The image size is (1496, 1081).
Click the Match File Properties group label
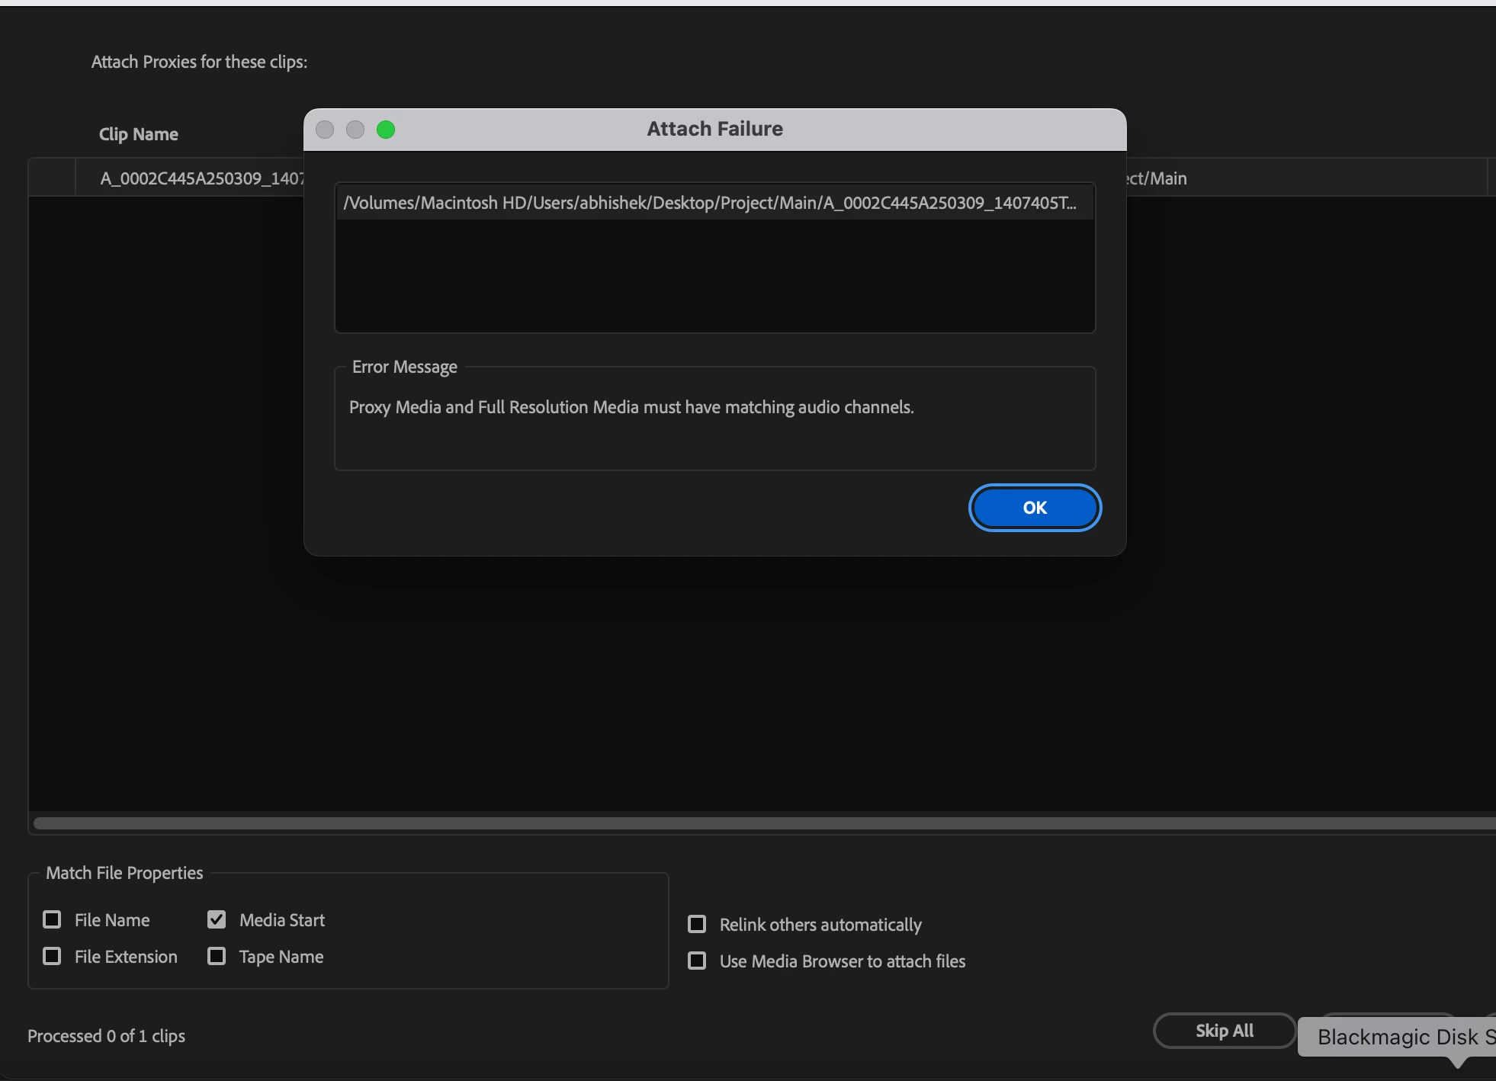pos(124,873)
